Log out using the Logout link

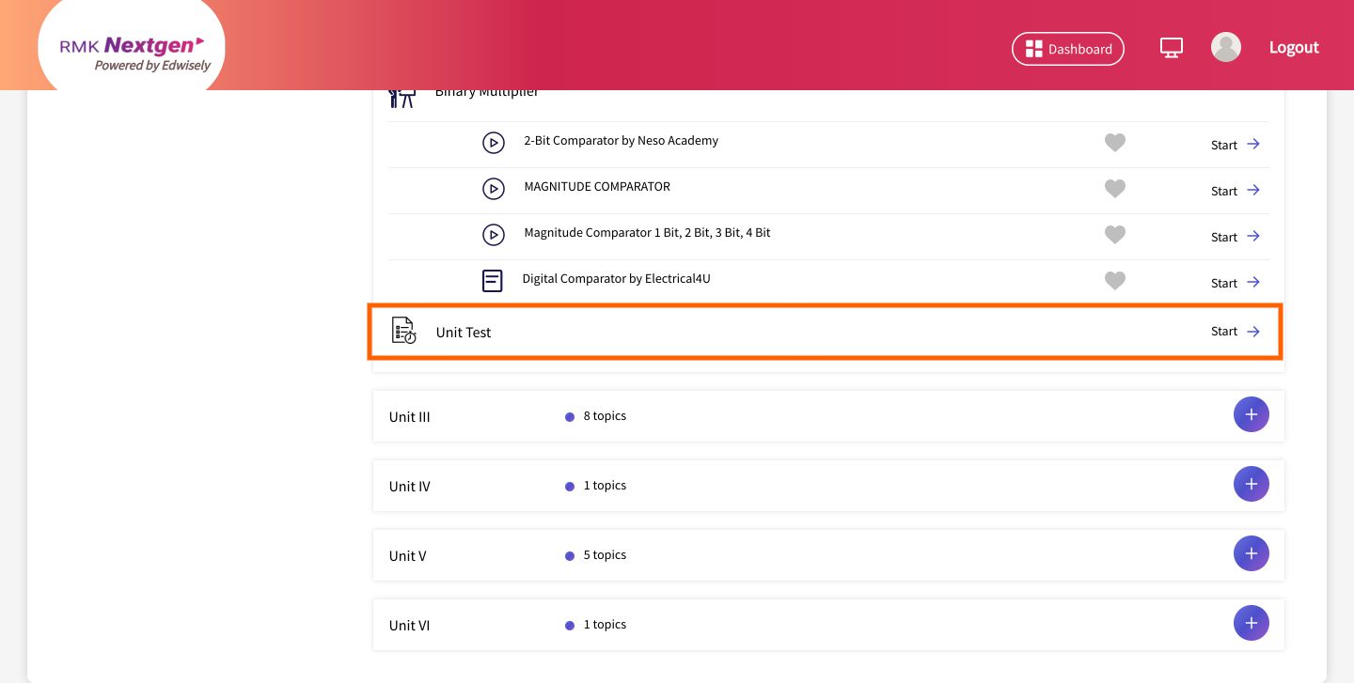[x=1294, y=47]
